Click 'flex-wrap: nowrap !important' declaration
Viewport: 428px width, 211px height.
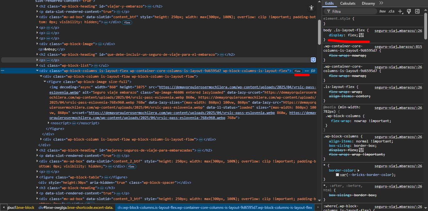[x=361, y=121]
